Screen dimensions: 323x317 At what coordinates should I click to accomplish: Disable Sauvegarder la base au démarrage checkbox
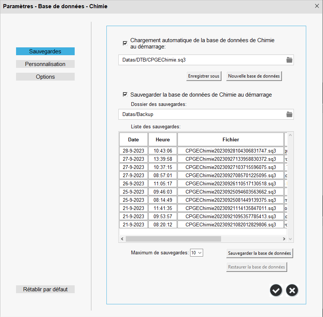125,95
